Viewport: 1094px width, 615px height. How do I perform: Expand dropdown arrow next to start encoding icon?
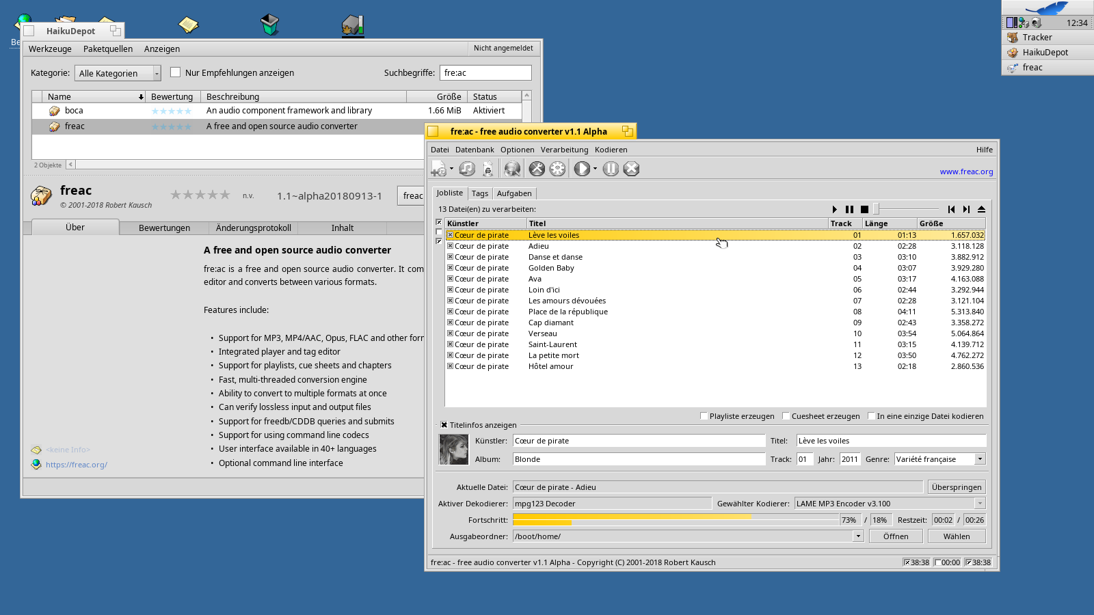(x=595, y=169)
